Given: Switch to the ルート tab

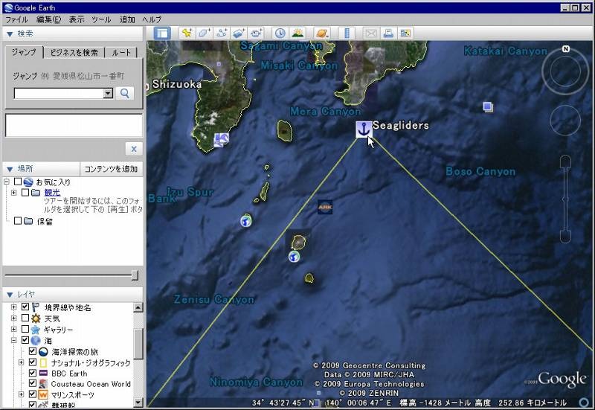Looking at the screenshot, I should point(121,52).
